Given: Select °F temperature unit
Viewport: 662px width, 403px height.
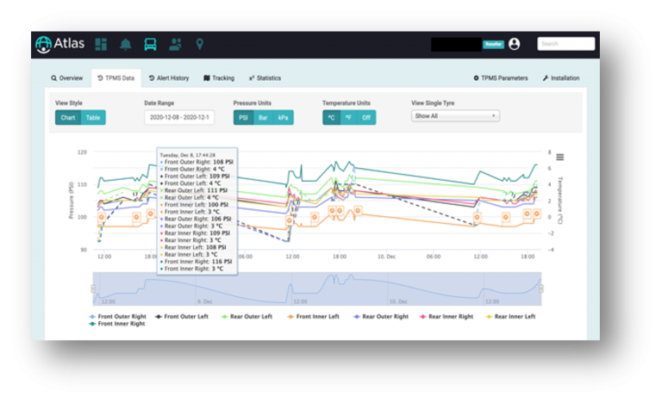Looking at the screenshot, I should point(348,118).
